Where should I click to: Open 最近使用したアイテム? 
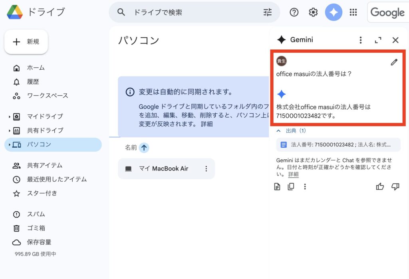[x=57, y=179]
